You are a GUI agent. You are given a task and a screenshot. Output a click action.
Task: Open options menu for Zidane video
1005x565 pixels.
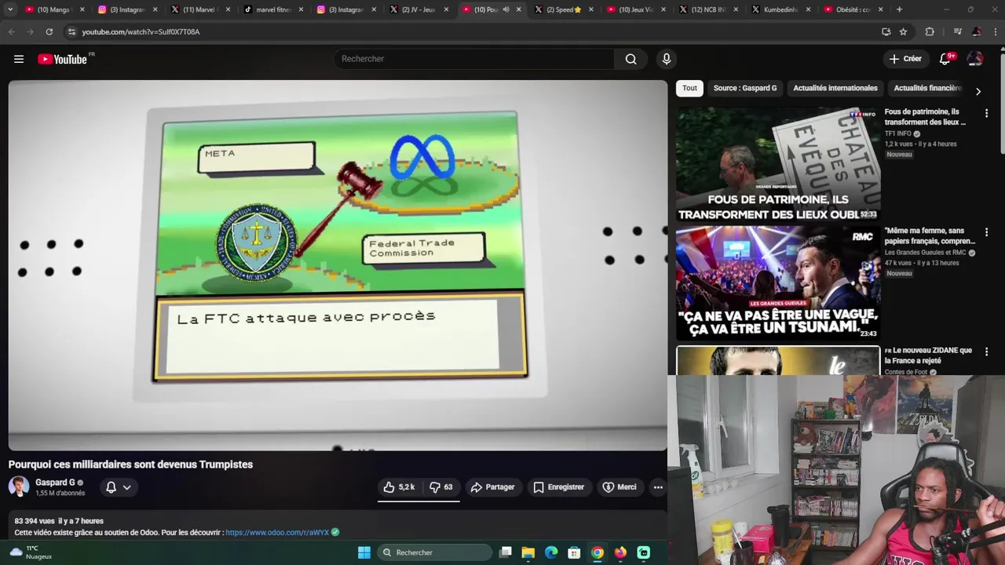[x=986, y=352]
